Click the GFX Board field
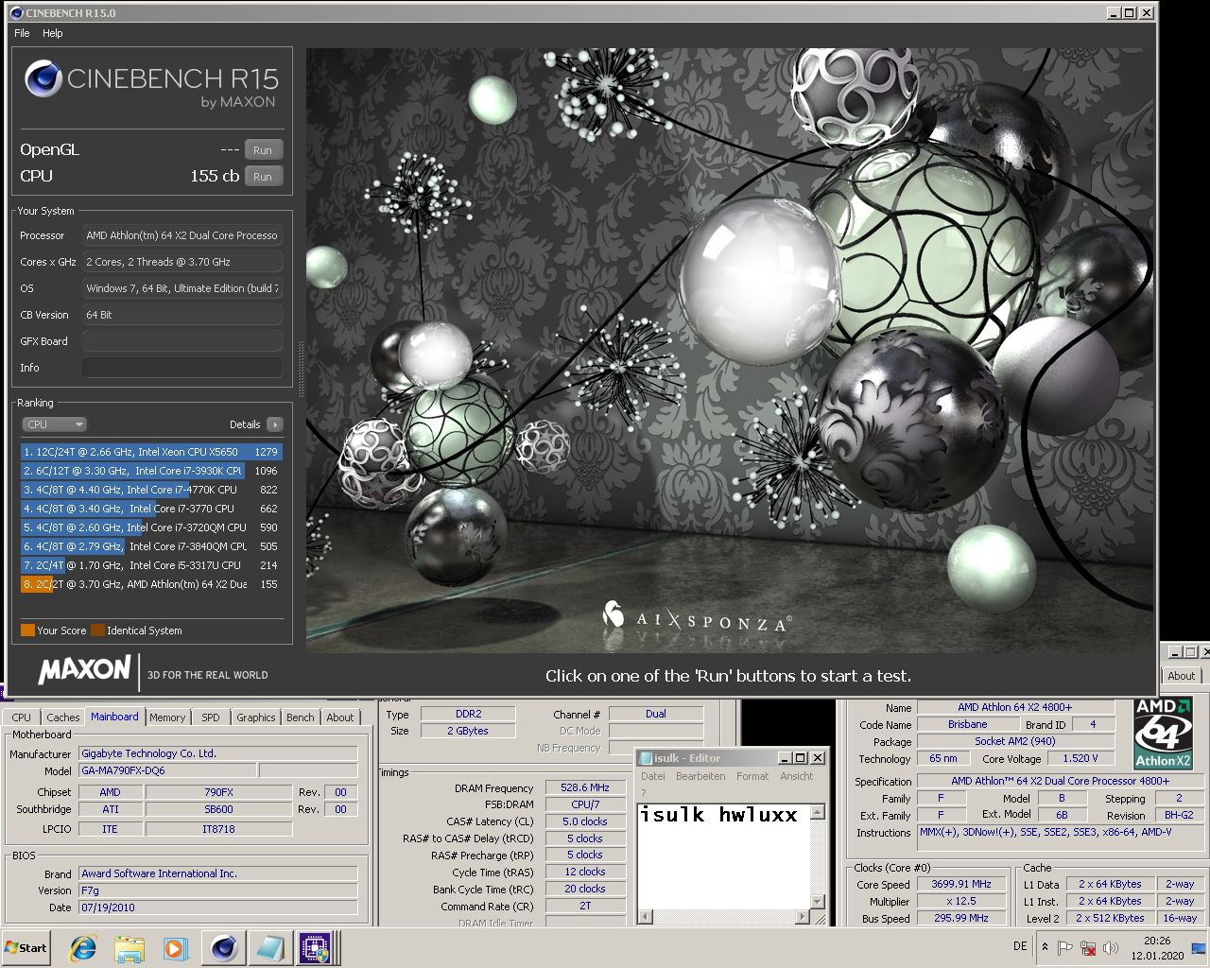This screenshot has height=968, width=1210. pyautogui.click(x=182, y=341)
